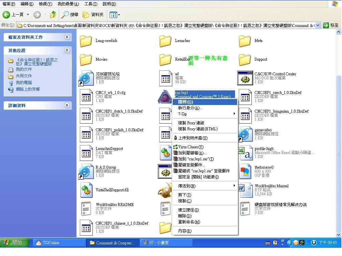Open the views dropdown in toolbar

click(x=115, y=15)
